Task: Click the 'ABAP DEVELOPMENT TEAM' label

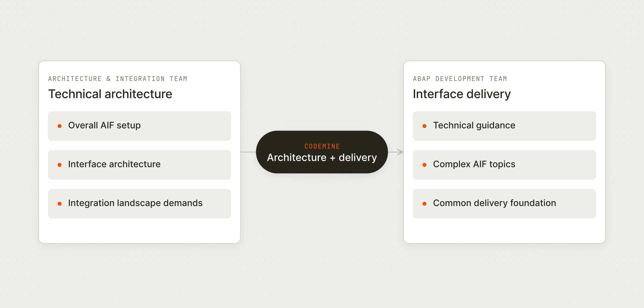Action: coord(460,79)
